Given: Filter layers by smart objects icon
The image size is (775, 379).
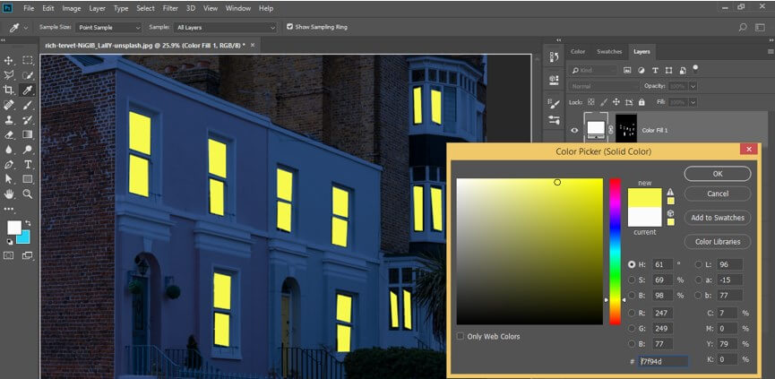Looking at the screenshot, I should coord(683,70).
